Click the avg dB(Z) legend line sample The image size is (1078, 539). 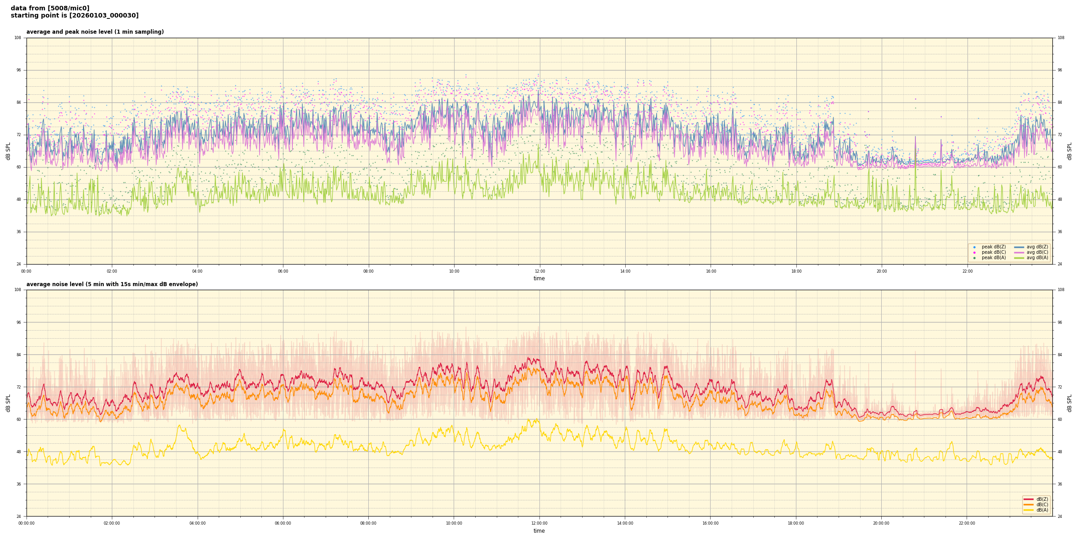click(1019, 247)
